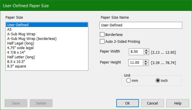
Task: Click the Paper Size Name text field
Action: 141,25
